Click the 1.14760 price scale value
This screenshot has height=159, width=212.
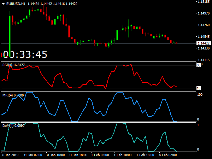point(204,25)
